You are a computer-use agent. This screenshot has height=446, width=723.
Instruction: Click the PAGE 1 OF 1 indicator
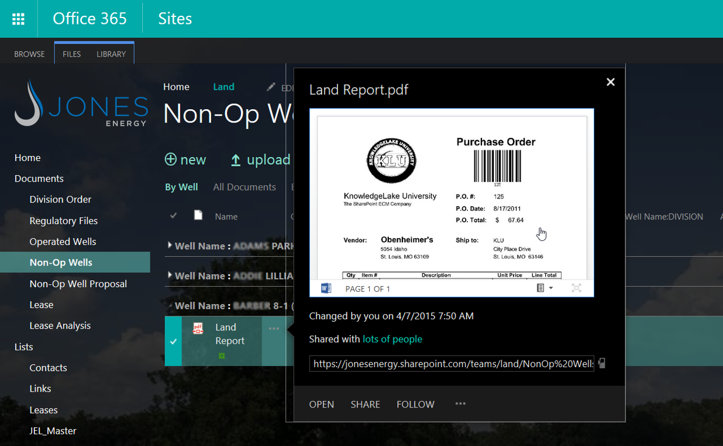coord(368,289)
